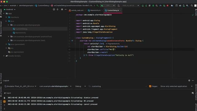Click the override gutter icon beside onCreateDialog
197x111 pixels.
[72, 41]
